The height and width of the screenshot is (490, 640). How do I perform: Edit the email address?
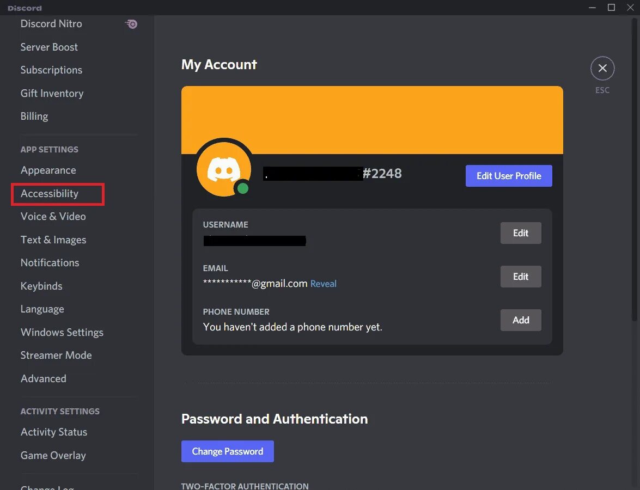coord(521,277)
